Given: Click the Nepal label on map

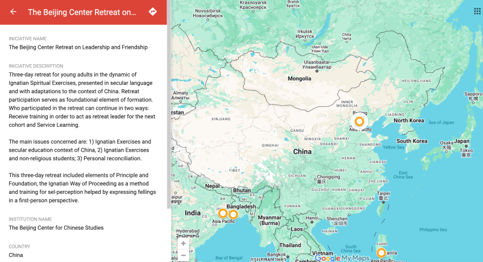Looking at the screenshot, I should coord(213,186).
